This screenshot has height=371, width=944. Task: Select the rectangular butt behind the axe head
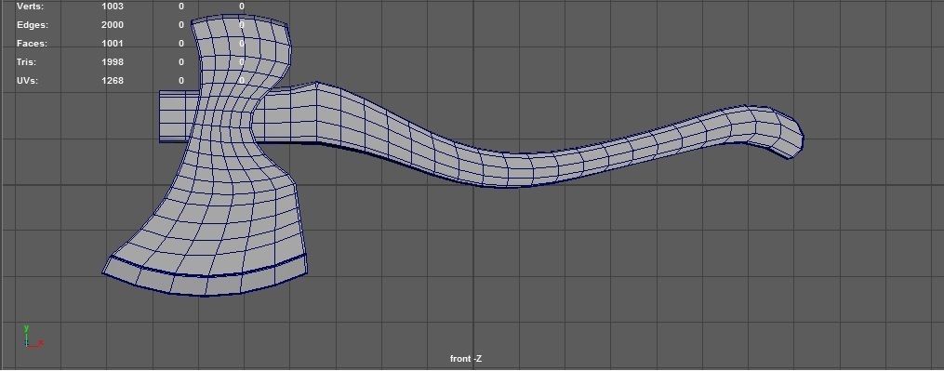(x=179, y=117)
